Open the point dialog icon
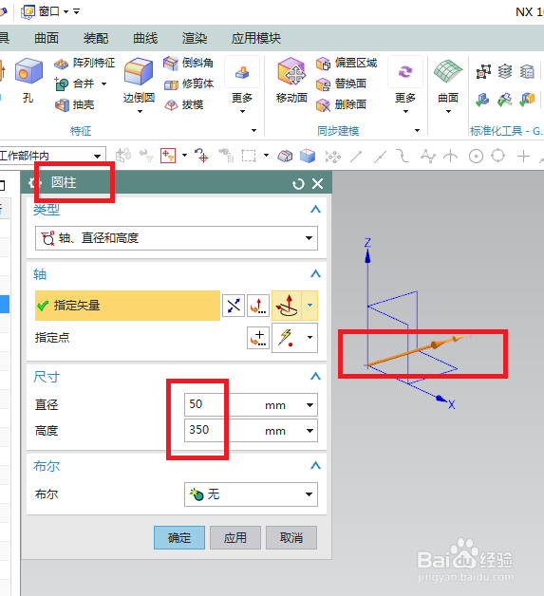This screenshot has width=544, height=596. 258,338
